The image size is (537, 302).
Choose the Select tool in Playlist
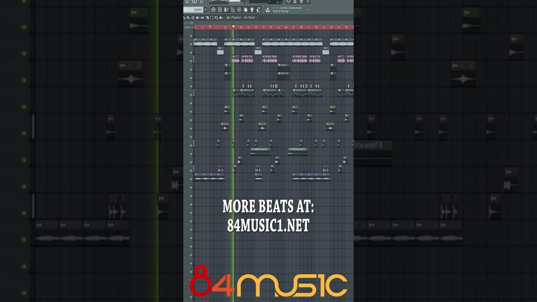211,18
